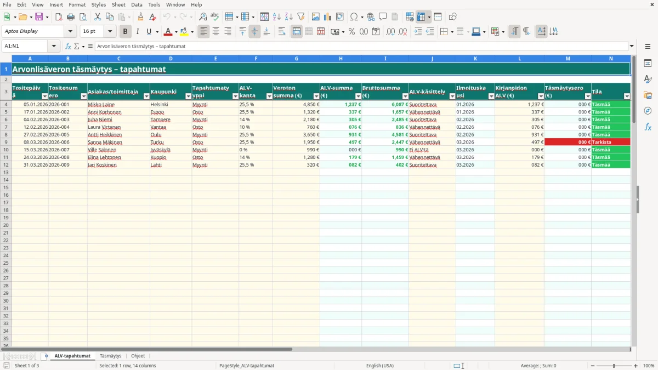Open Find and Replace icon

[x=203, y=17]
